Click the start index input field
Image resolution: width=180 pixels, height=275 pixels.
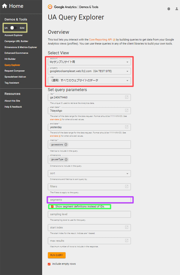(89, 227)
